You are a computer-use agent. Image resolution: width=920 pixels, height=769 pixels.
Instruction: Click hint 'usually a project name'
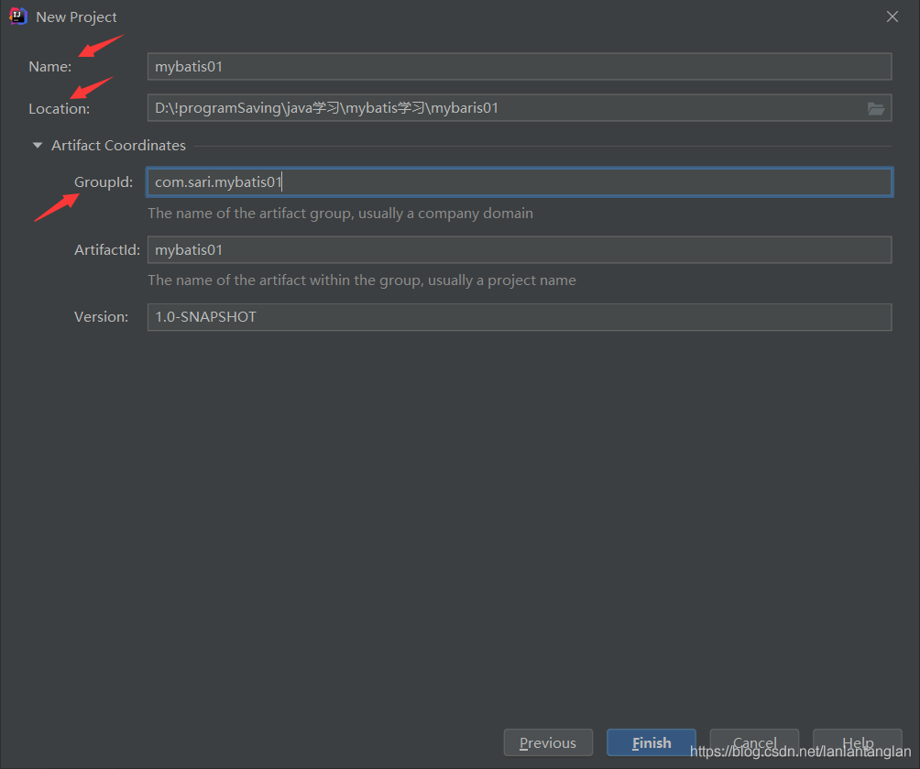point(501,280)
